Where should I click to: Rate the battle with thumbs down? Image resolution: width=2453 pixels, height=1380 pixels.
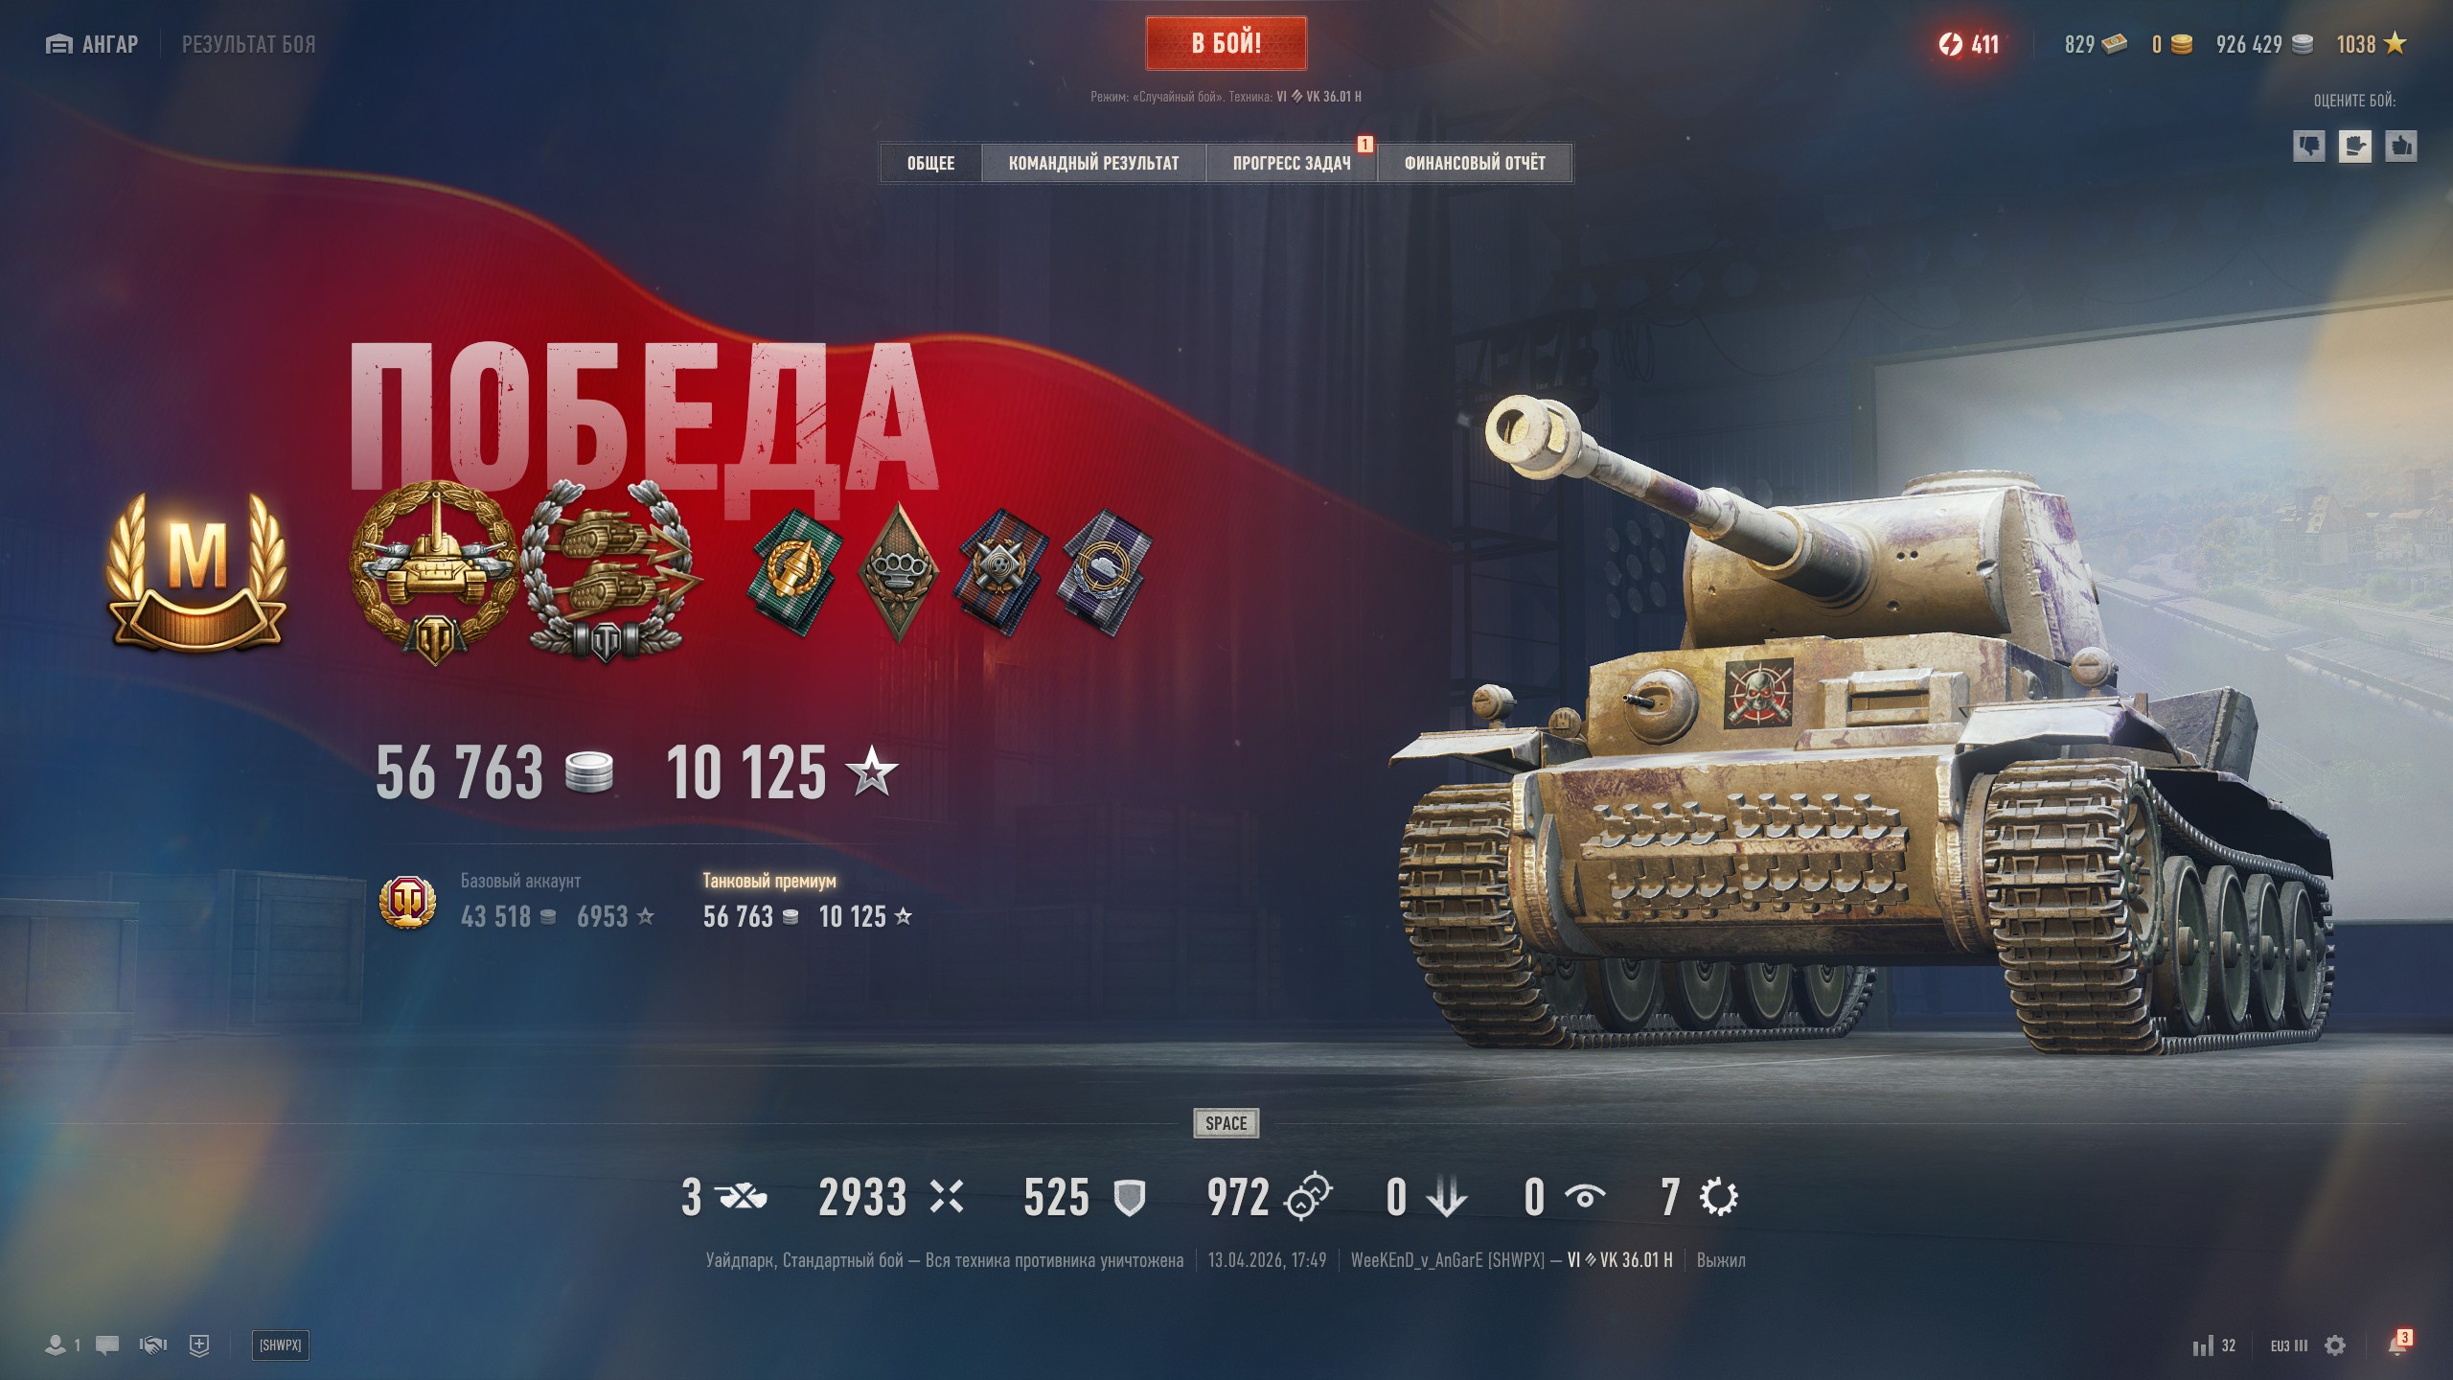(x=2308, y=147)
